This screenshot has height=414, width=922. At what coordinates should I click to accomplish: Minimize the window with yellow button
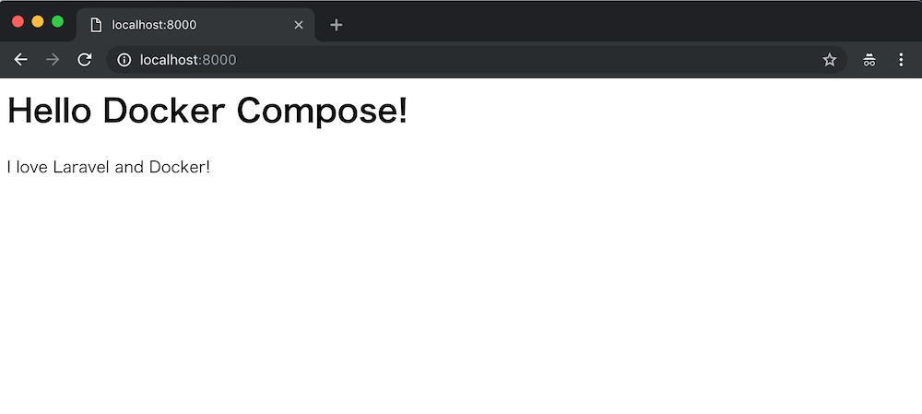point(38,22)
